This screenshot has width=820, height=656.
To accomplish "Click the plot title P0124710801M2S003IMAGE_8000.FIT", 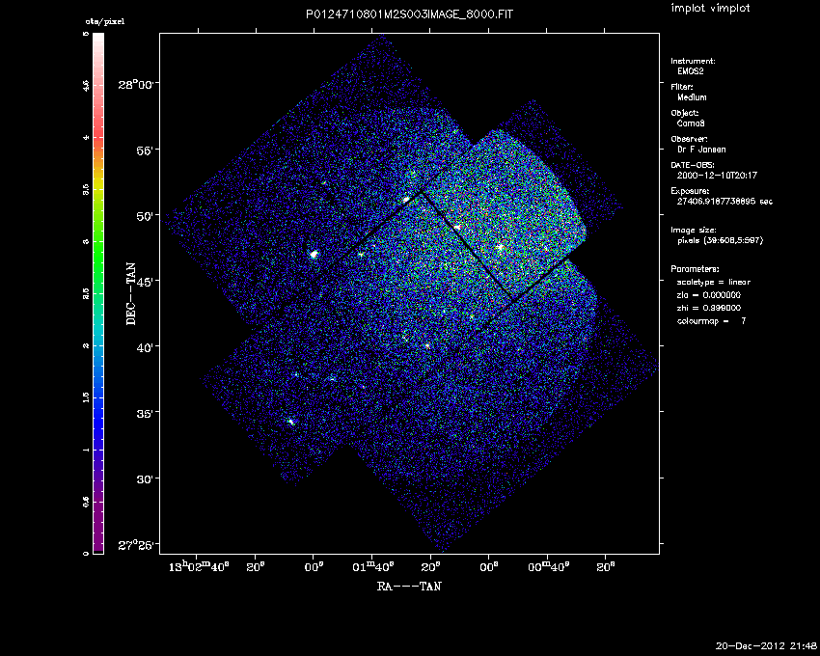I will (409, 14).
